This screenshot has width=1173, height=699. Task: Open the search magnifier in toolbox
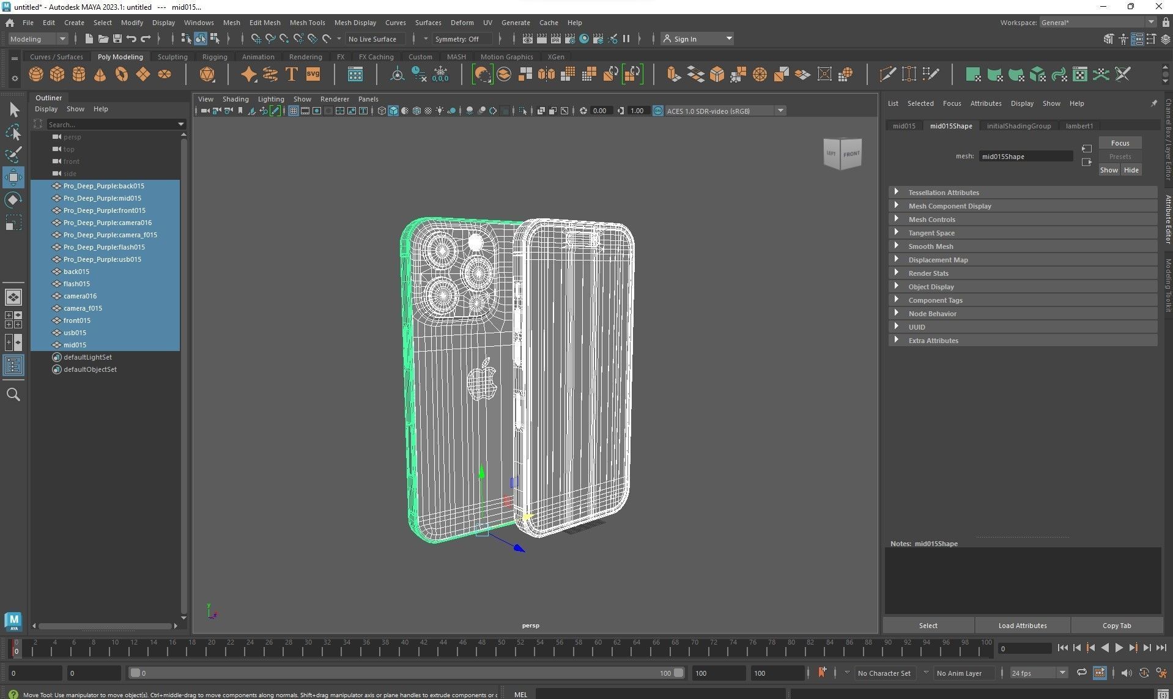(x=13, y=394)
